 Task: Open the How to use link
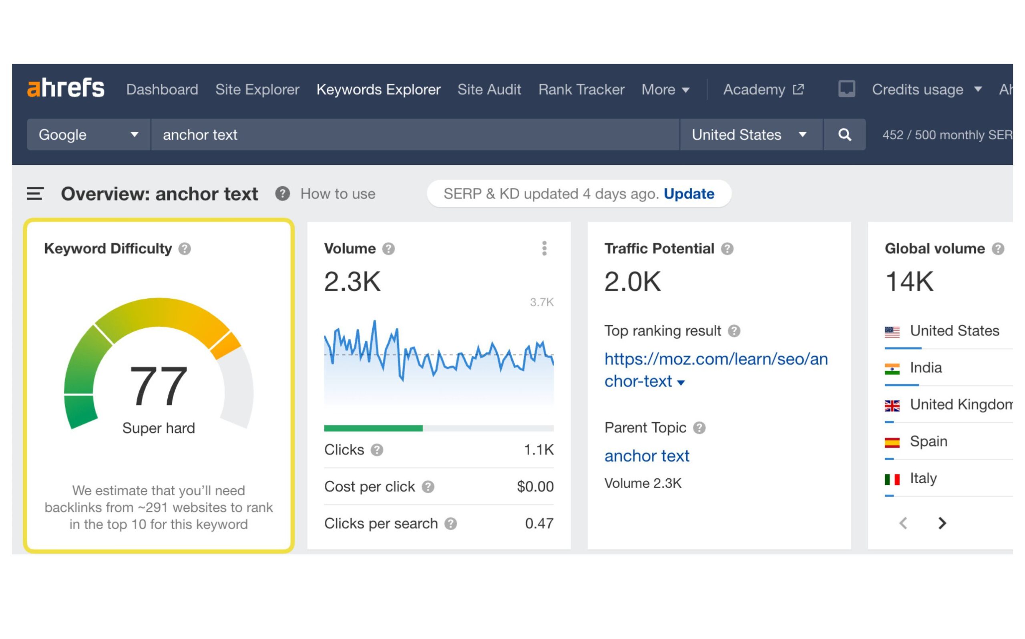click(x=338, y=193)
